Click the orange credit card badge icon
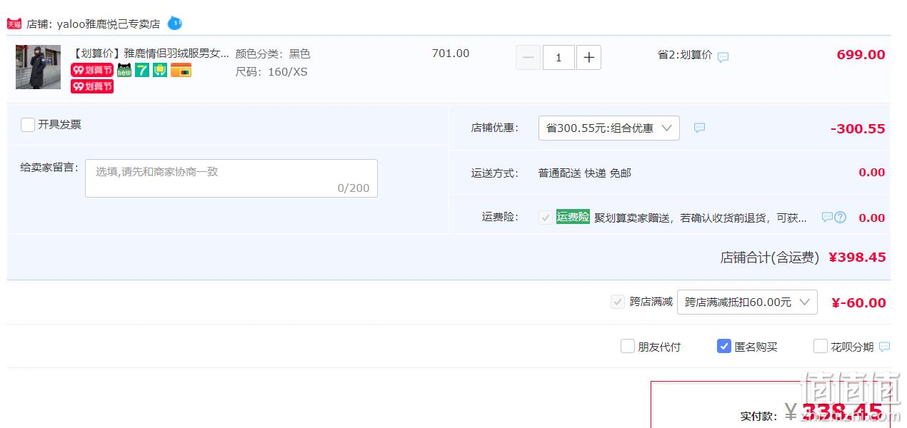 [181, 70]
